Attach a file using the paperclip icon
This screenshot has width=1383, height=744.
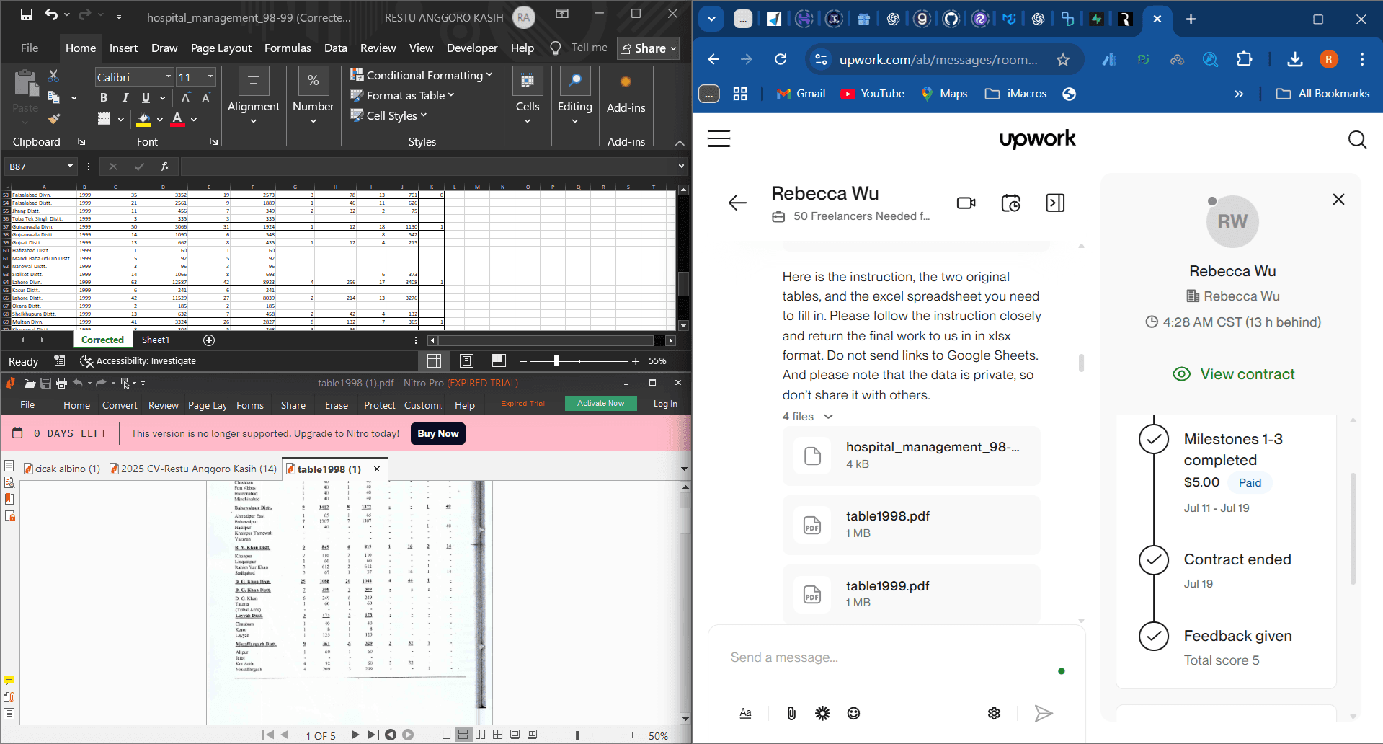pos(791,713)
